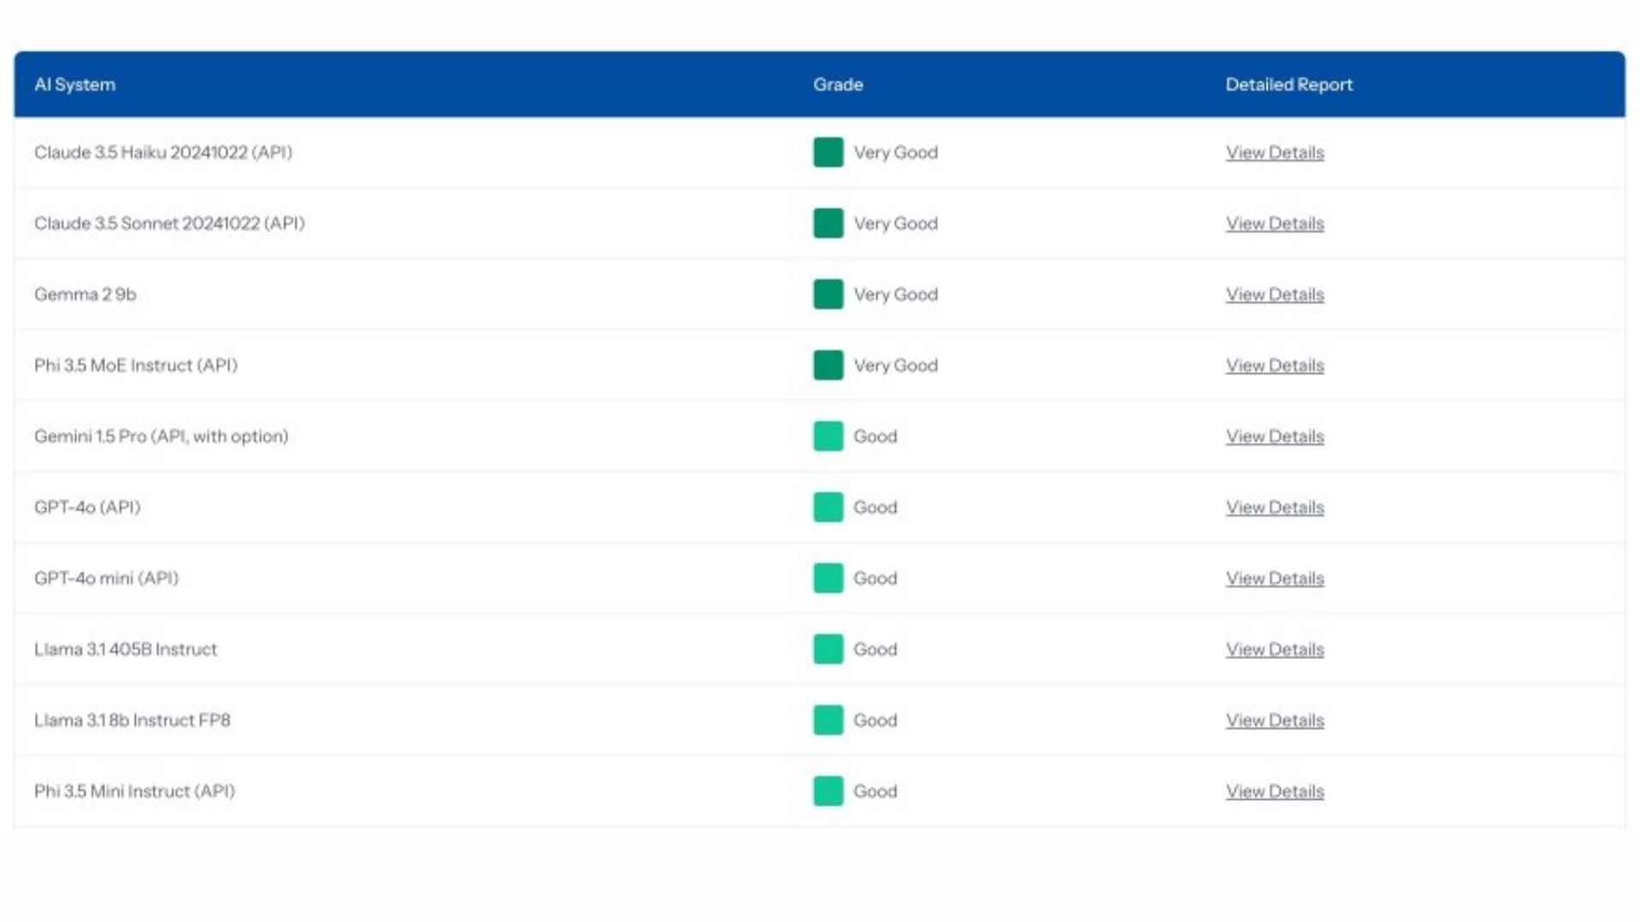Select the Claude 3.5 Sonnet 20241022 (API) name

(169, 223)
